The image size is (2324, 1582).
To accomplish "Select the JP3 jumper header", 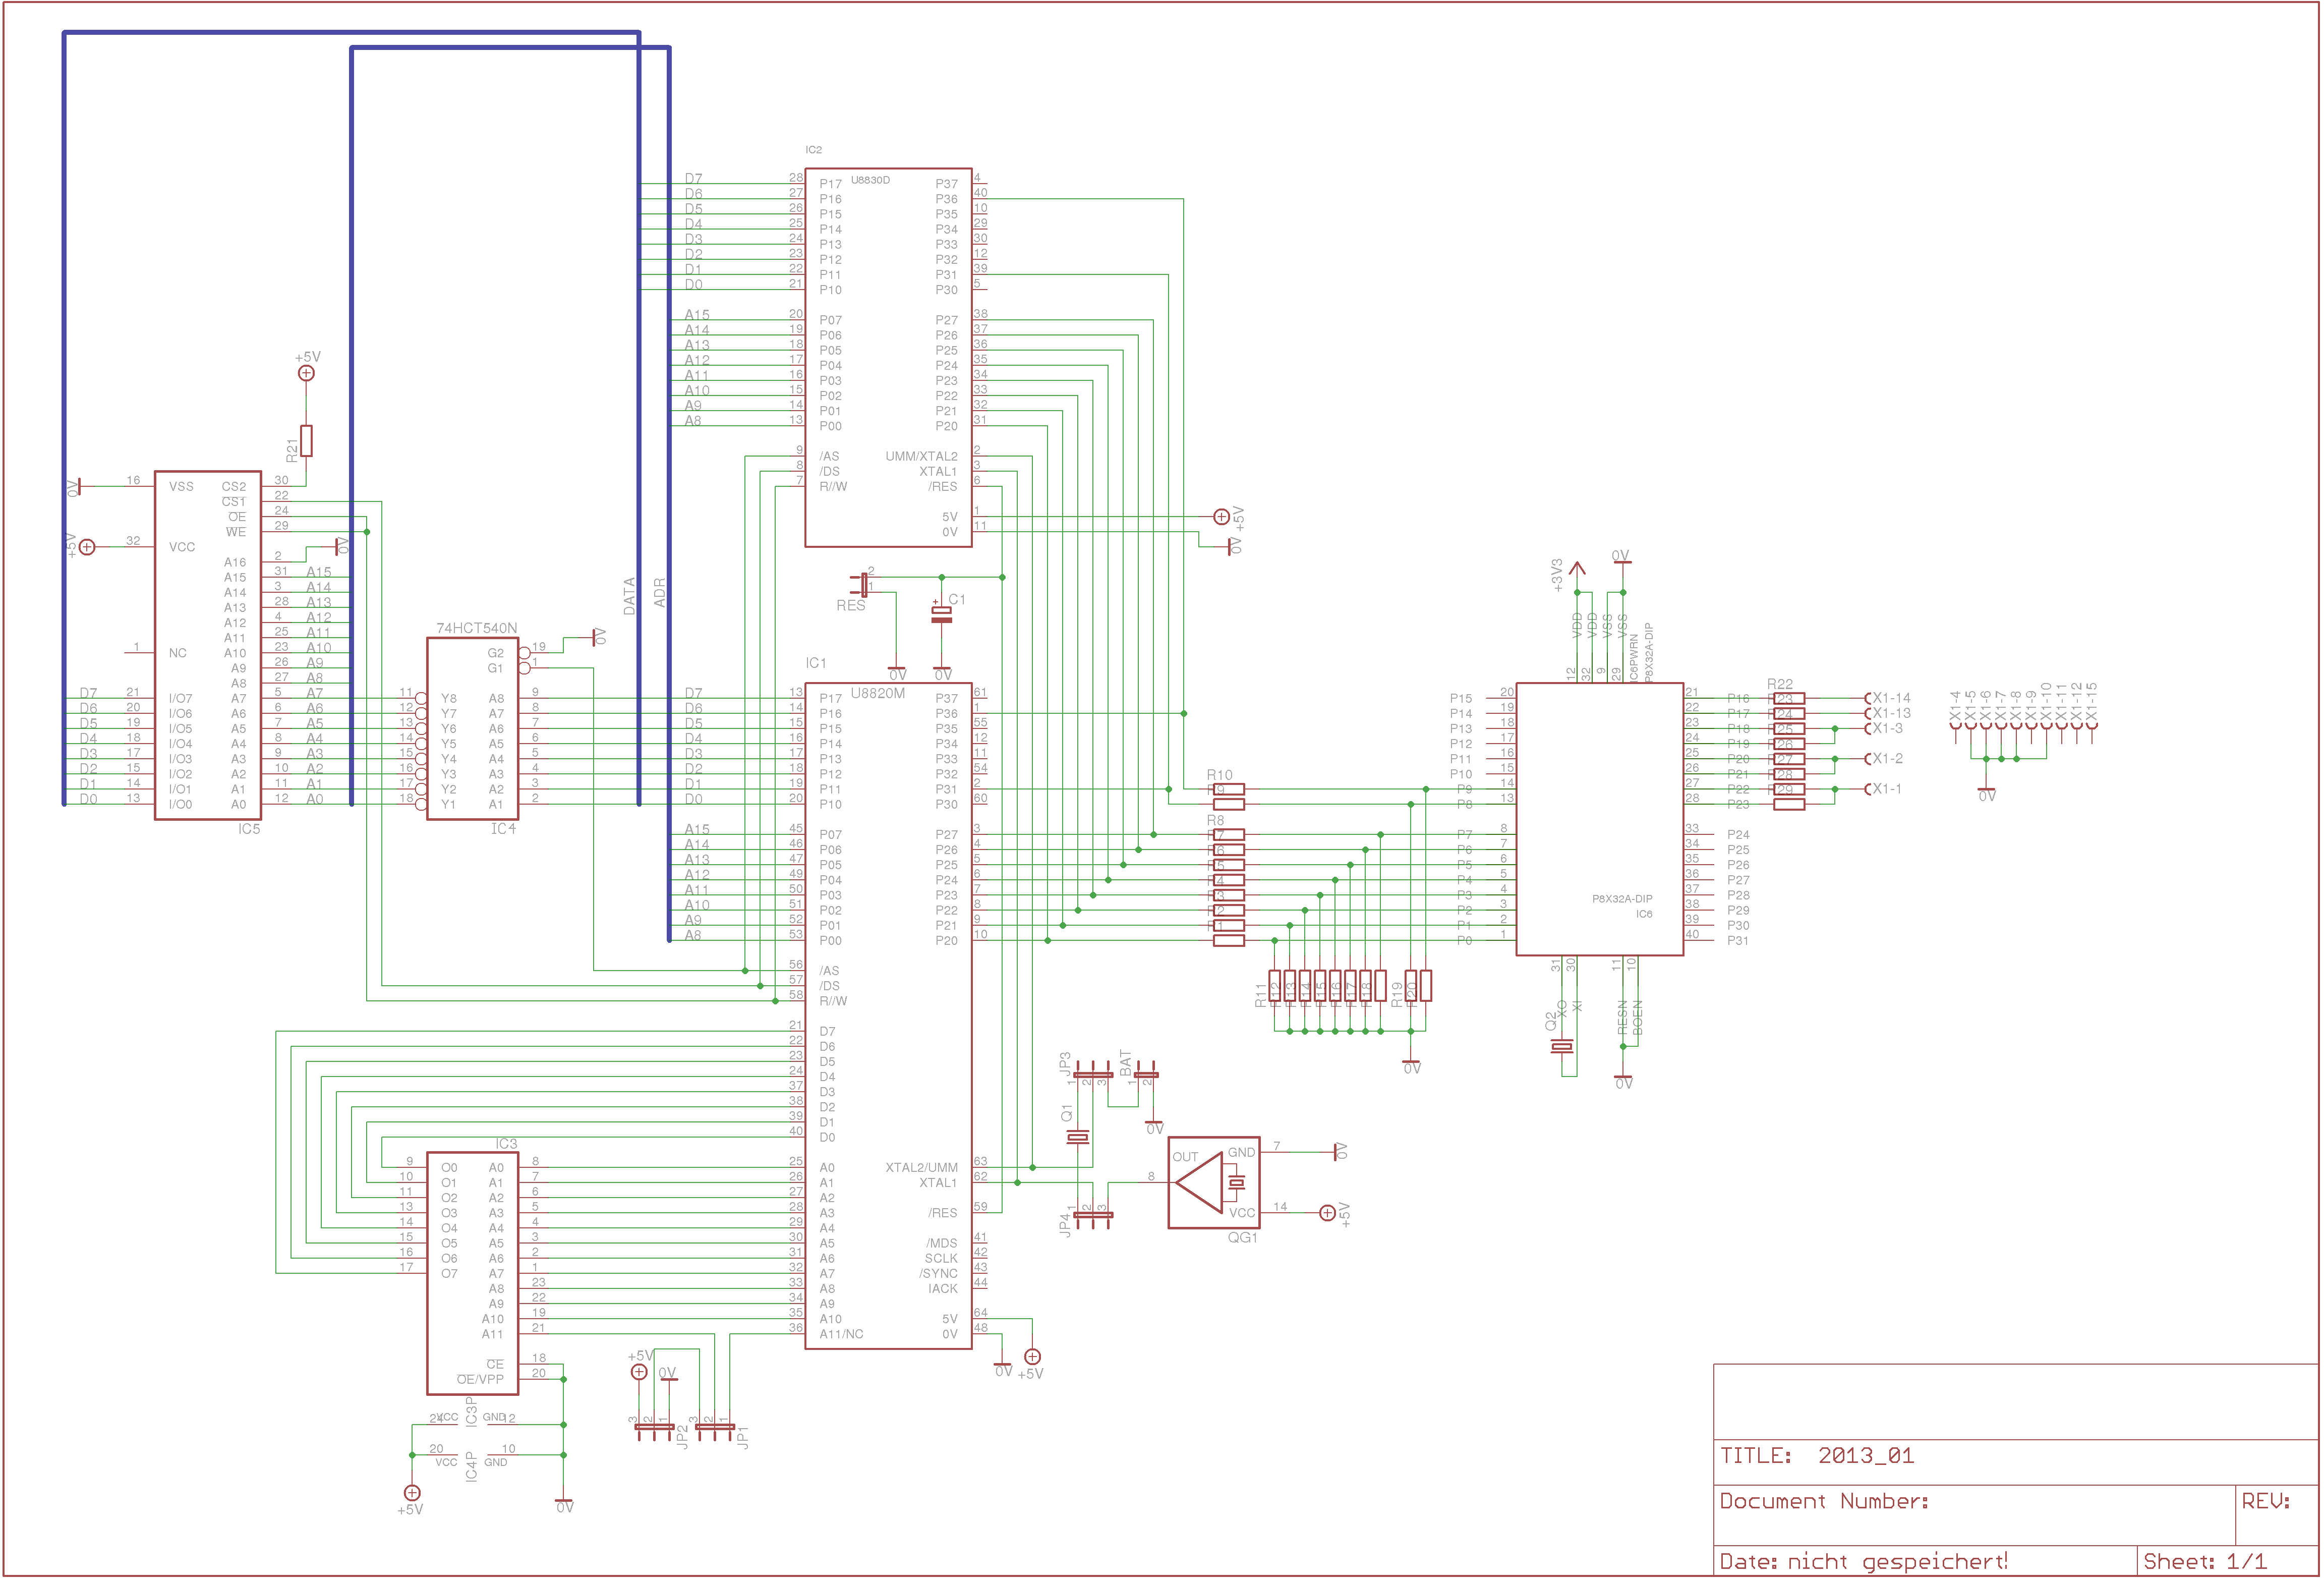I will point(1092,1075).
